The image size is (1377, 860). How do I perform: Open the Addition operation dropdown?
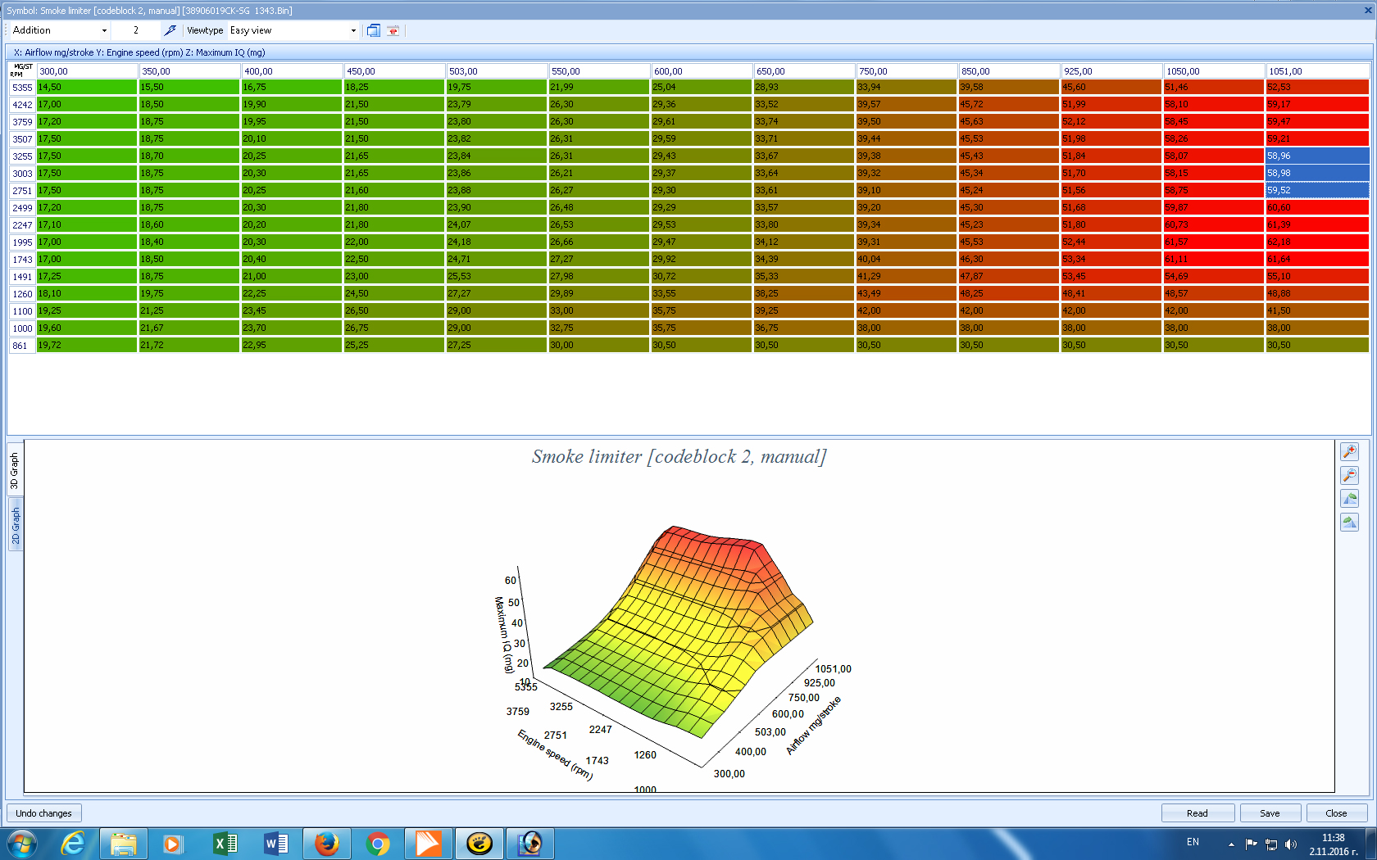coord(104,30)
